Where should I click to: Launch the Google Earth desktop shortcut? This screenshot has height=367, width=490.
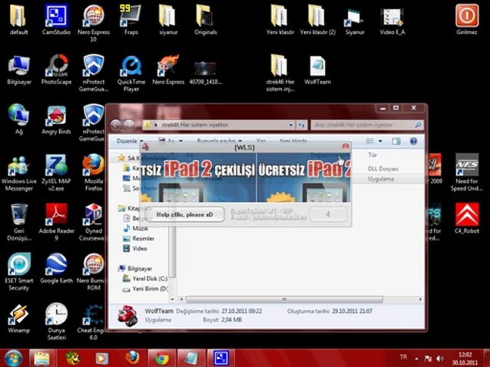pos(56,269)
